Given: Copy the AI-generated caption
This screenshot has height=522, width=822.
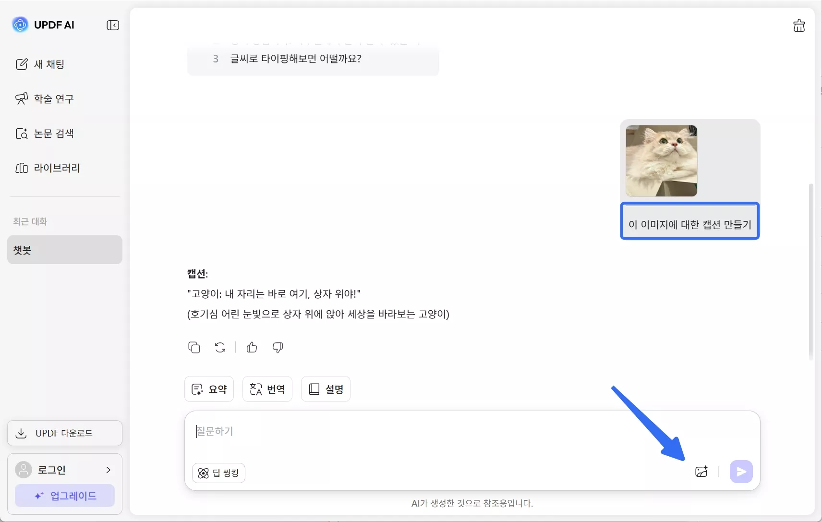Looking at the screenshot, I should (x=194, y=347).
